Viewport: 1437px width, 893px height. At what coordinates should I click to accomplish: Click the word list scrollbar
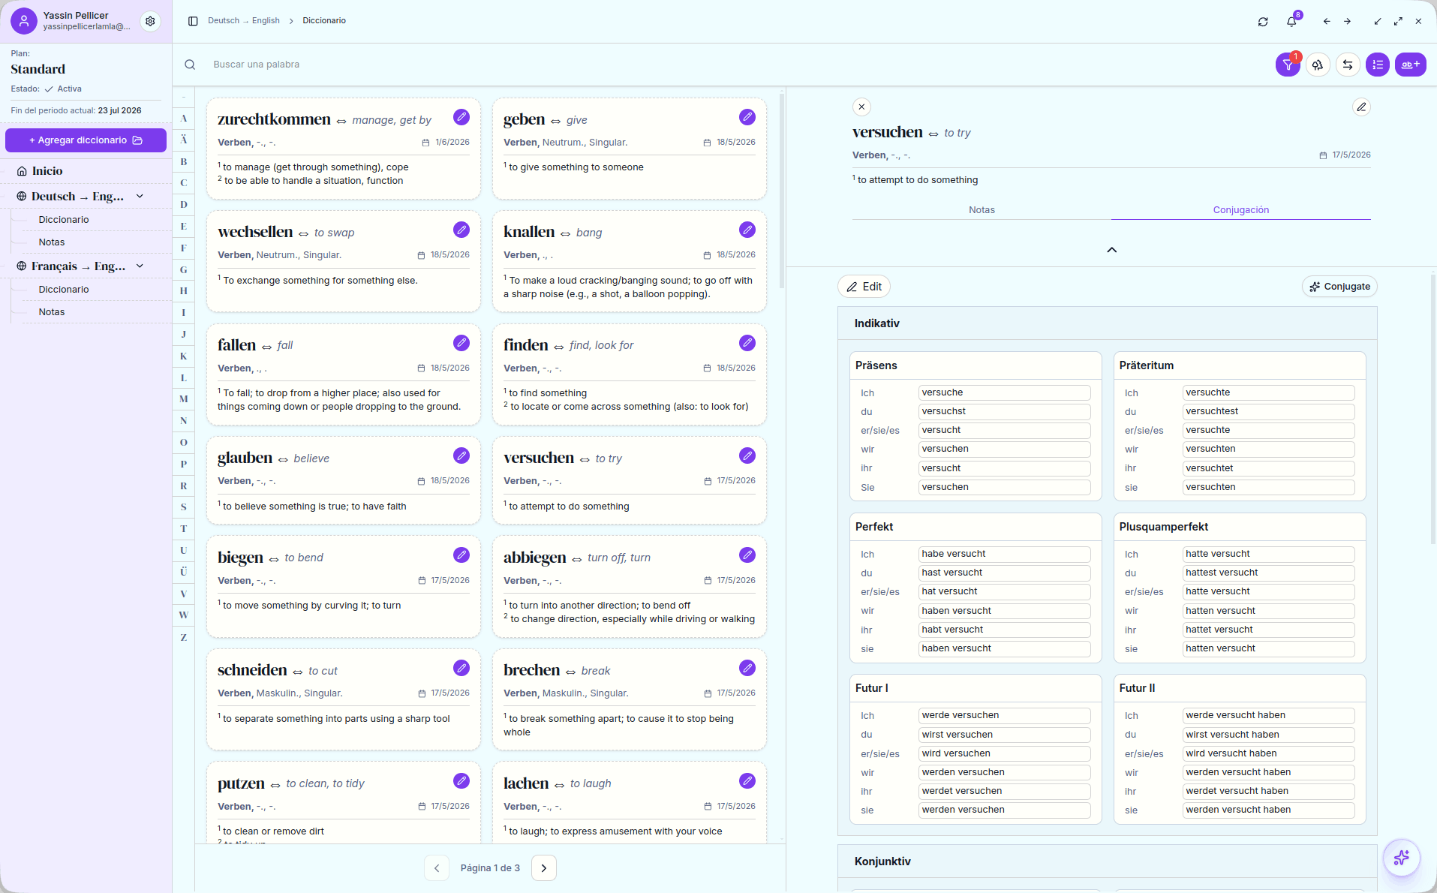[x=782, y=191]
